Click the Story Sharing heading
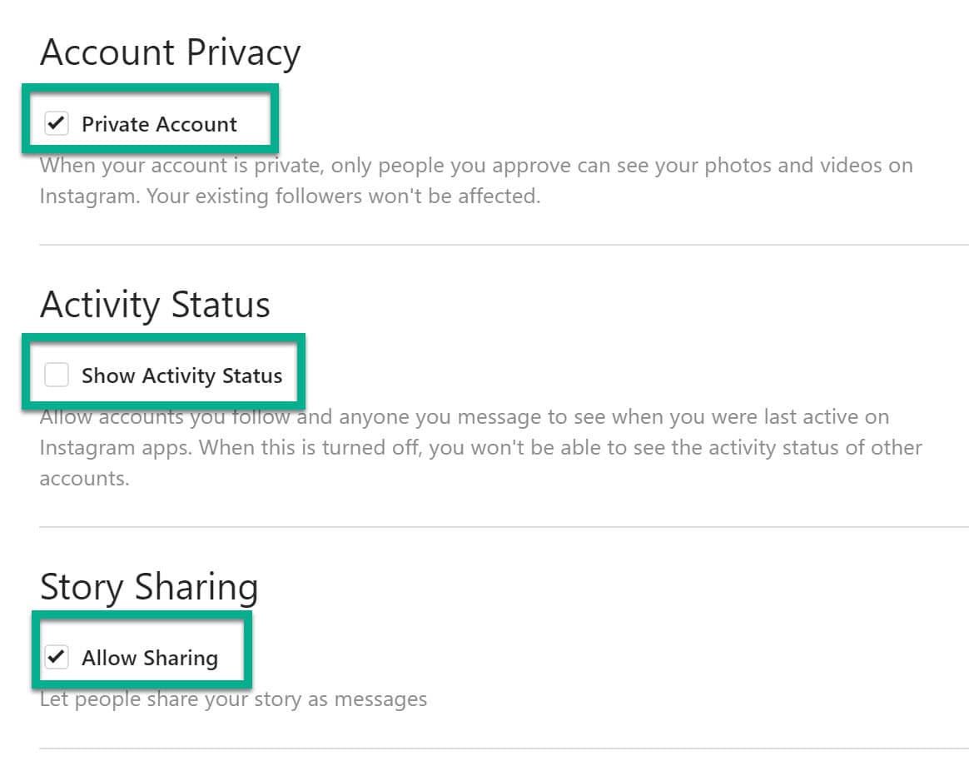969x776 pixels. click(x=149, y=586)
